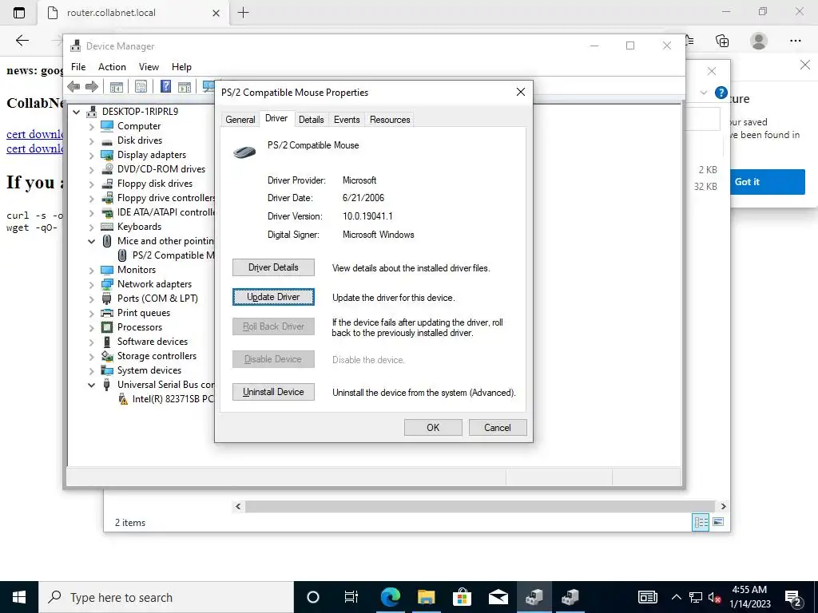Click the Forward arrow in Device Manager toolbar
Image resolution: width=818 pixels, height=613 pixels.
[91, 86]
